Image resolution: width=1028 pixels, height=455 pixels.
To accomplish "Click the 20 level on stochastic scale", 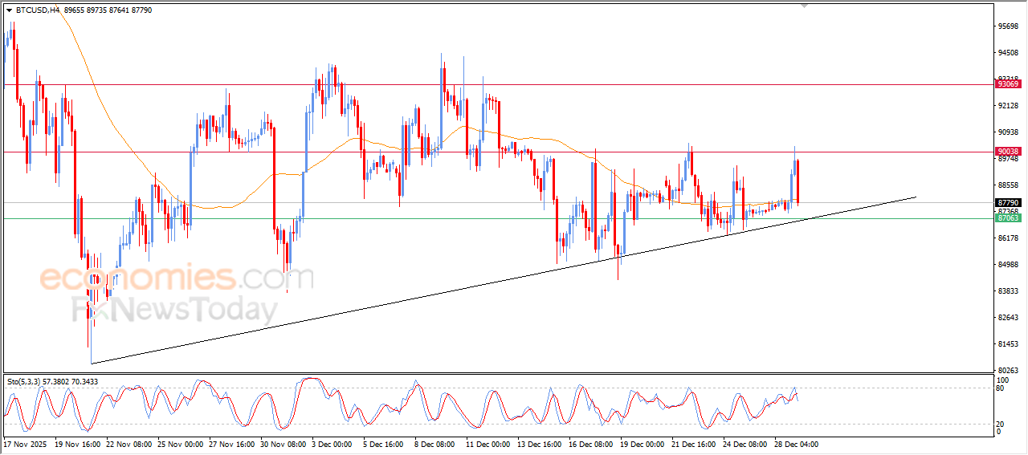I will 1001,424.
